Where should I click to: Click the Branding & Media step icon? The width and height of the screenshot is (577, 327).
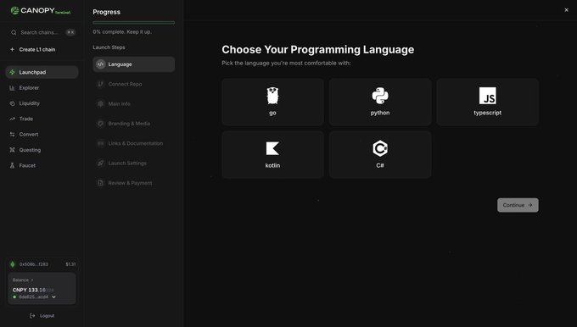(x=100, y=124)
